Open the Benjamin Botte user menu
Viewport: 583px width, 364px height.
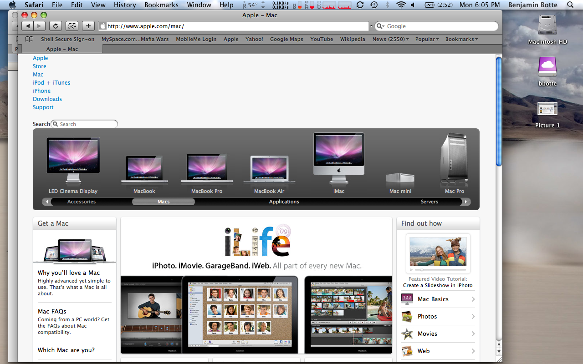tap(533, 5)
